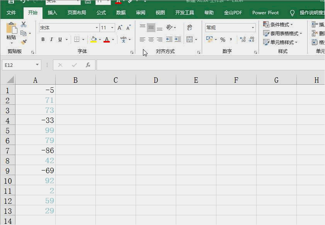
Task: Toggle Bold formatting
Action: [43, 39]
